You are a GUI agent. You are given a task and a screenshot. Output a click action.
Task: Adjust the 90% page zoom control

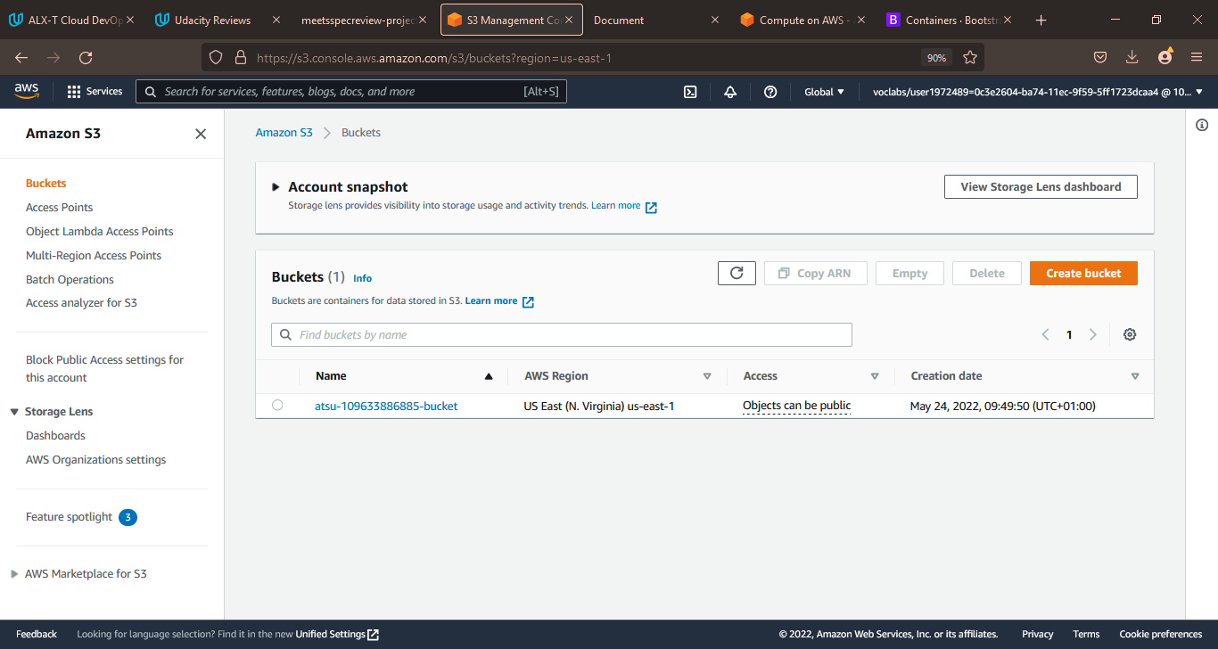pos(936,57)
